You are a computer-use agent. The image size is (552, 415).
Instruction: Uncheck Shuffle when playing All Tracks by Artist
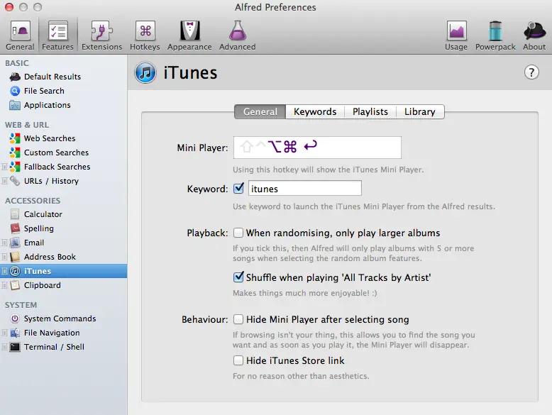pyautogui.click(x=238, y=277)
